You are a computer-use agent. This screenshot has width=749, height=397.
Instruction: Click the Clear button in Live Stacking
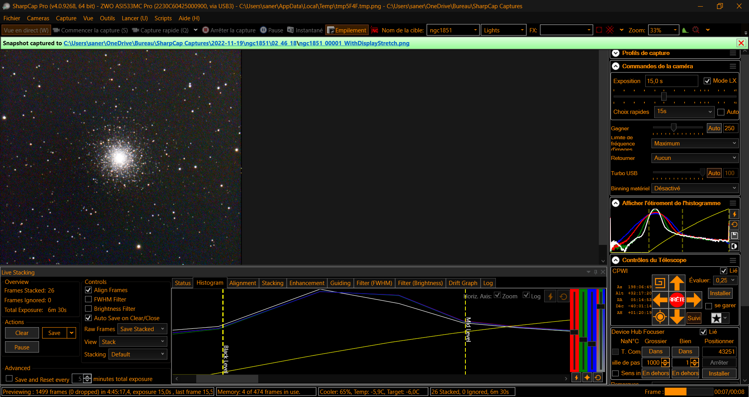22,333
